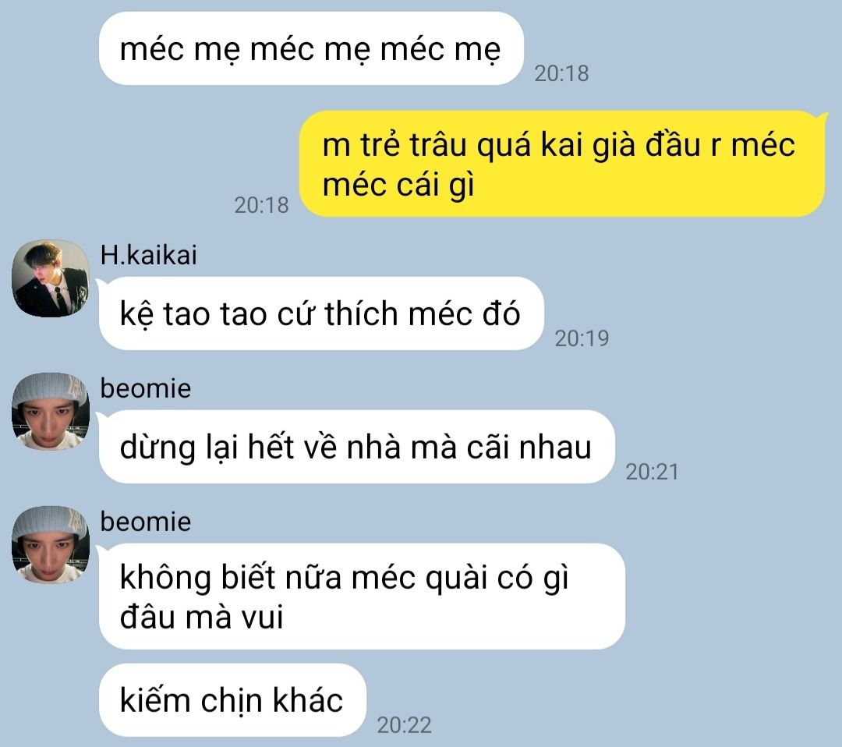Click the beomie name above the 'dừng lại hết' message
Image resolution: width=842 pixels, height=747 pixels.
[146, 388]
